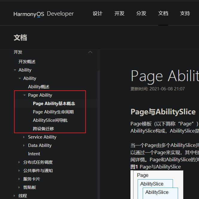Select the 开发 sidebar section header
Screen dimensions: 199x199
pyautogui.click(x=18, y=52)
